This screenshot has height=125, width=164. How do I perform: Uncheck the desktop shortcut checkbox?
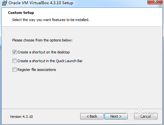tap(14, 52)
